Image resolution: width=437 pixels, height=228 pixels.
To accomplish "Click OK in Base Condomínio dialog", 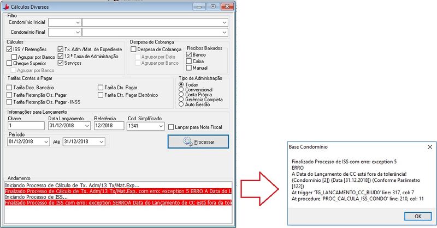I will (x=417, y=215).
